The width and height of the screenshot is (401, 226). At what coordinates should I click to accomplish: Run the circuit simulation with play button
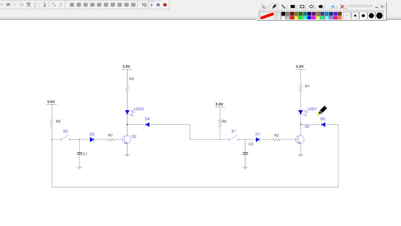tap(152, 5)
